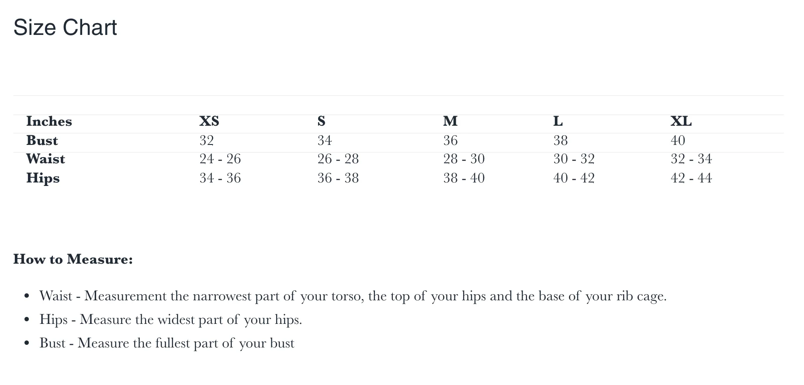Click the XL bust value 40
The width and height of the screenshot is (804, 385).
click(x=678, y=140)
